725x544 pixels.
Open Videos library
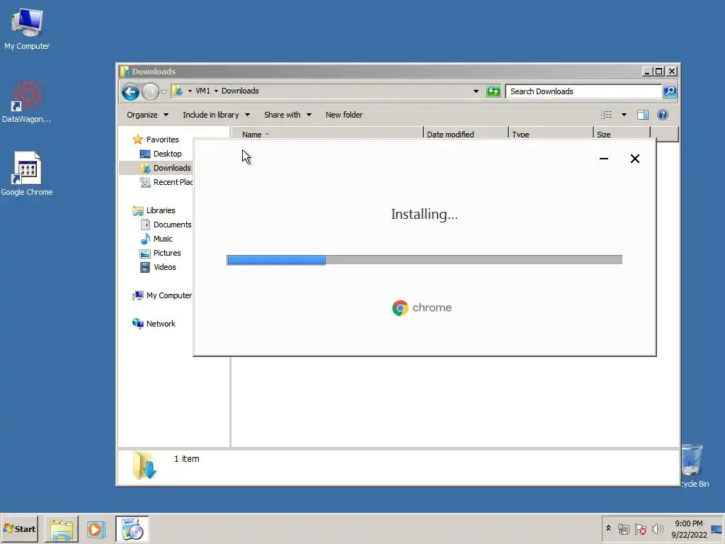(x=158, y=267)
